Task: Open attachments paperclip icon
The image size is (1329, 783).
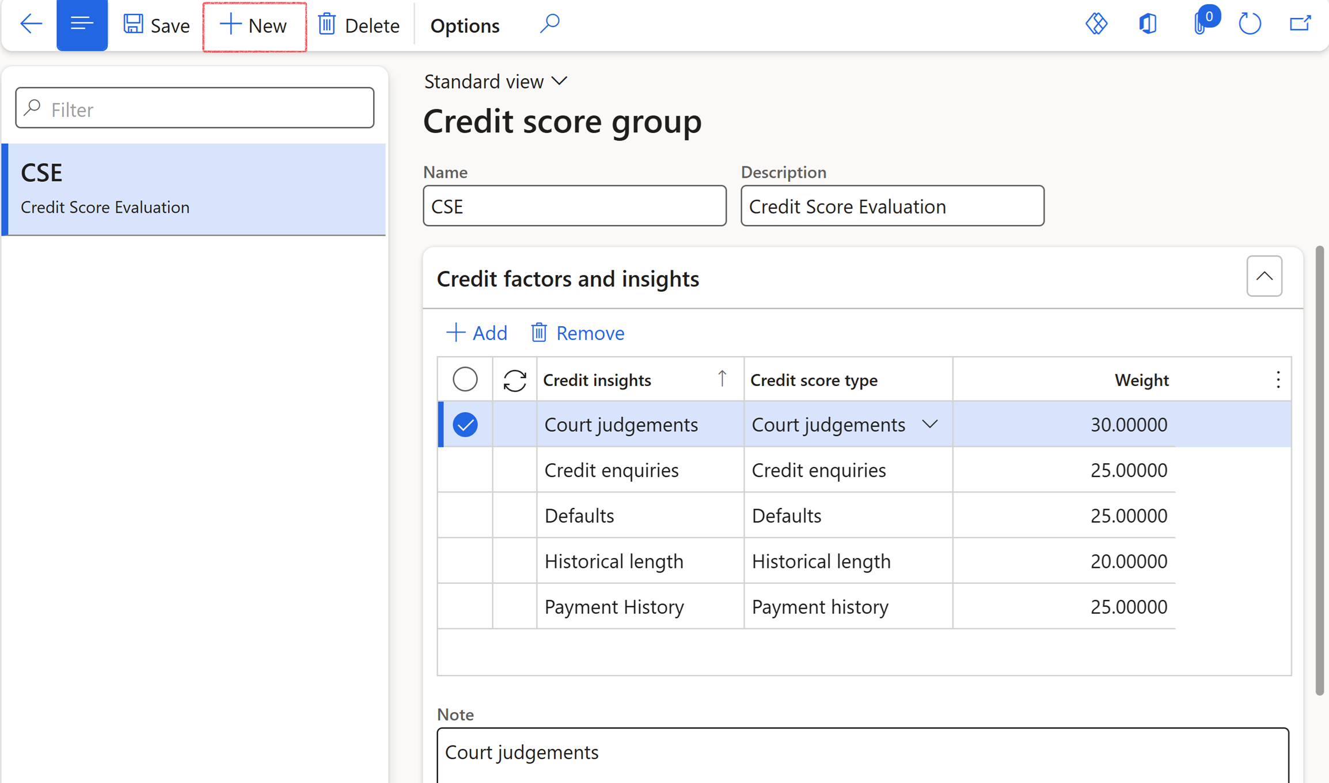Action: (1200, 24)
